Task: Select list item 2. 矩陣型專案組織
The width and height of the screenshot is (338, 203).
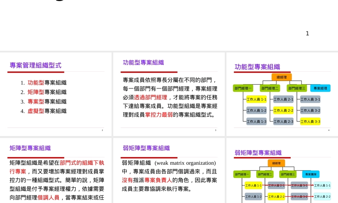Action: coord(44,92)
